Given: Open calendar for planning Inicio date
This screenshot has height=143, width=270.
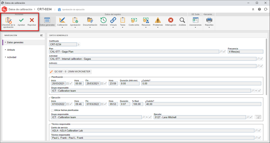Looking at the screenshot, I should [x=68, y=83].
